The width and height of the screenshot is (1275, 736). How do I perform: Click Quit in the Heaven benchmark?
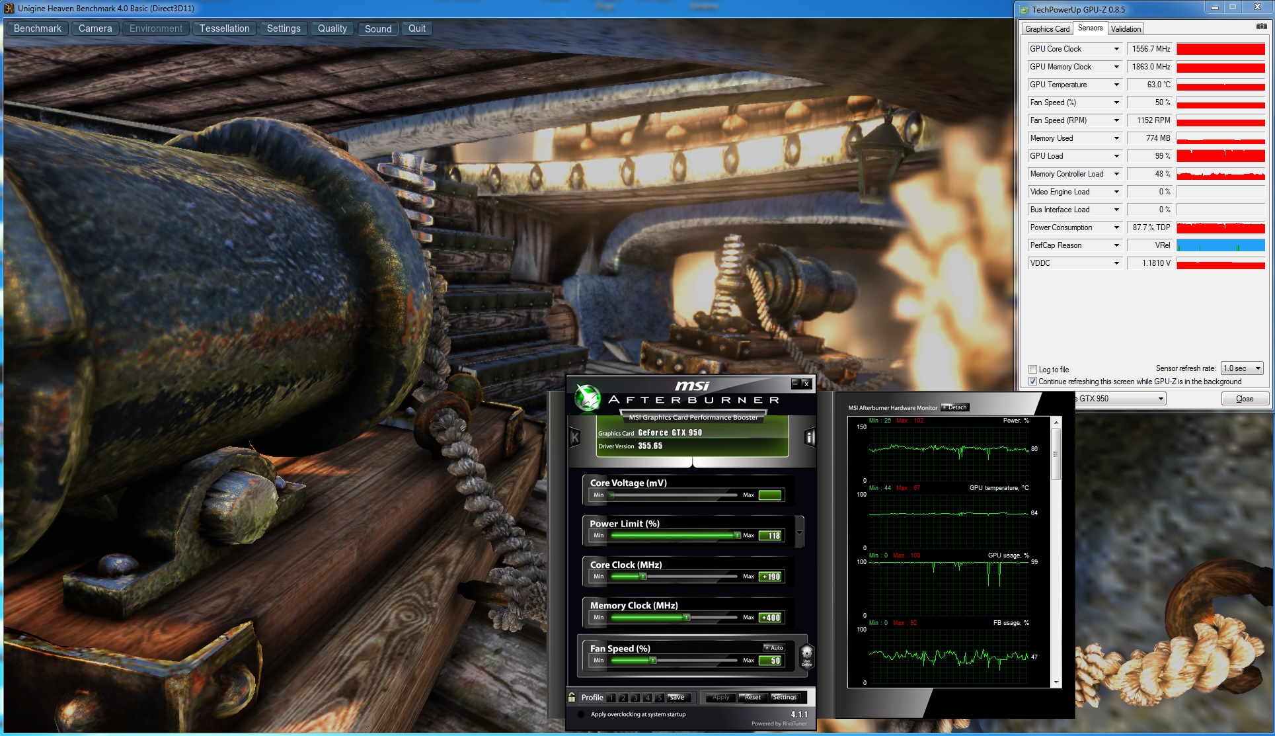click(417, 28)
